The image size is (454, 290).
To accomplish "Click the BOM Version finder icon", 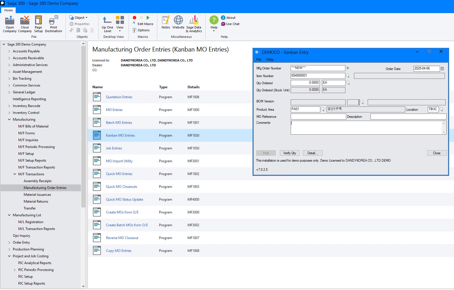I will point(362,102).
